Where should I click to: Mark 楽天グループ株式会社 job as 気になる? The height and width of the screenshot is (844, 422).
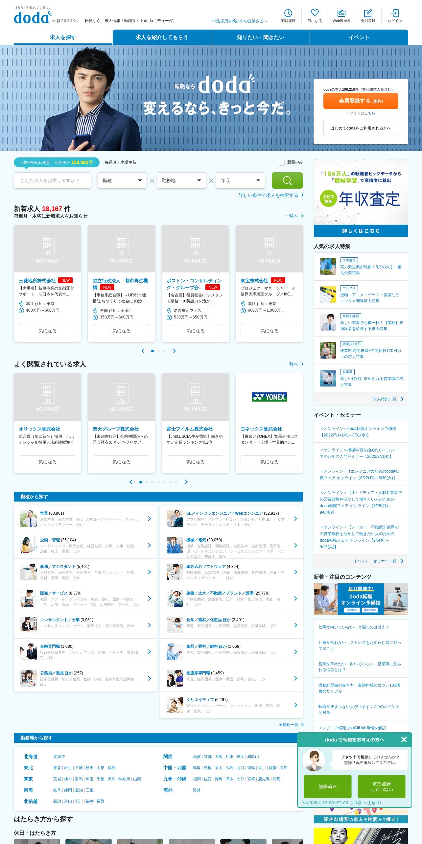coord(121,462)
